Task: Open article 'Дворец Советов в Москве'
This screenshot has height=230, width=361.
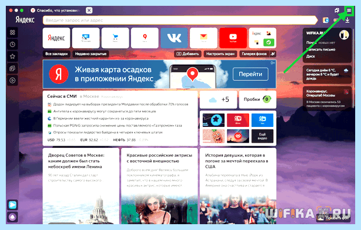Action: coord(76,161)
